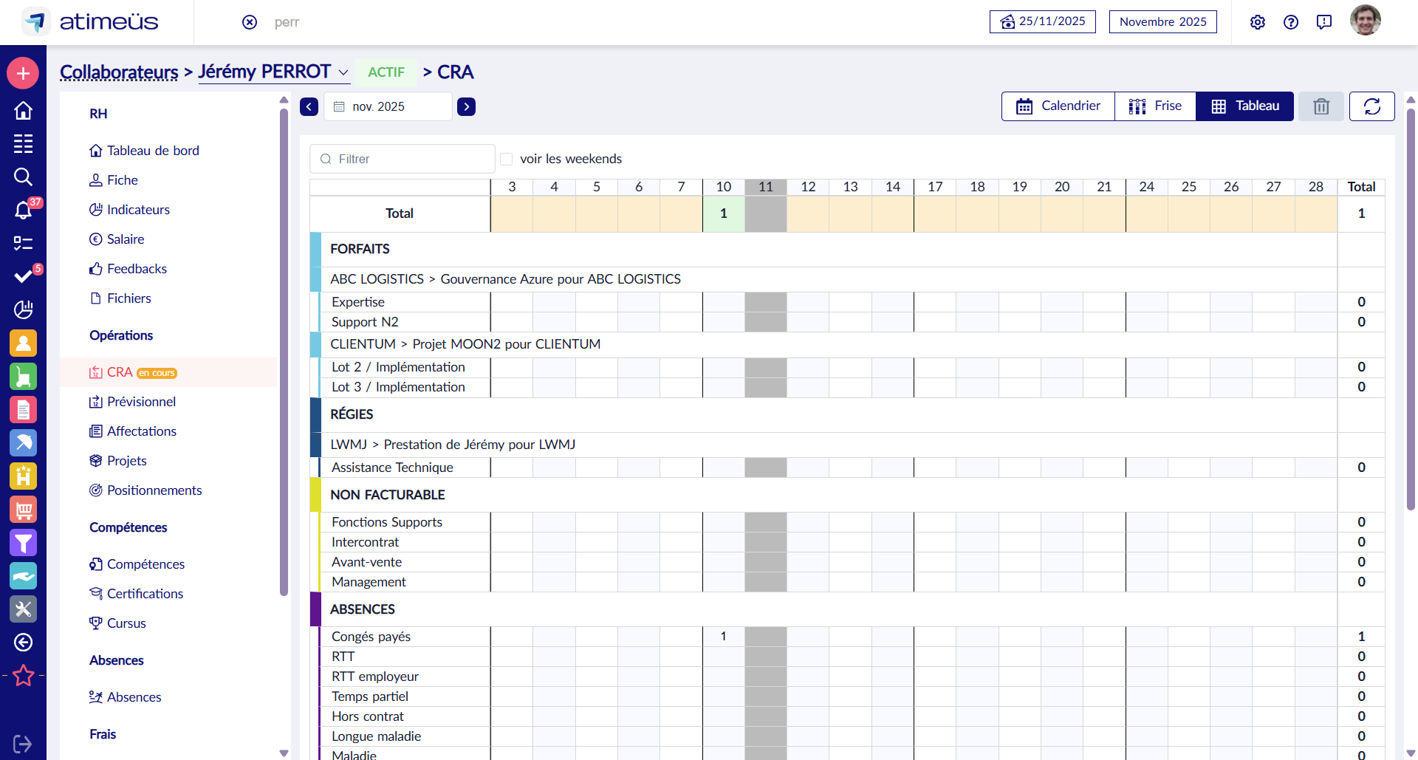
Task: Open the home icon in sidebar
Action: 23,110
